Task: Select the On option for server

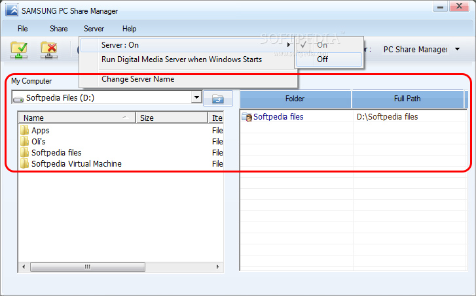Action: [x=321, y=45]
